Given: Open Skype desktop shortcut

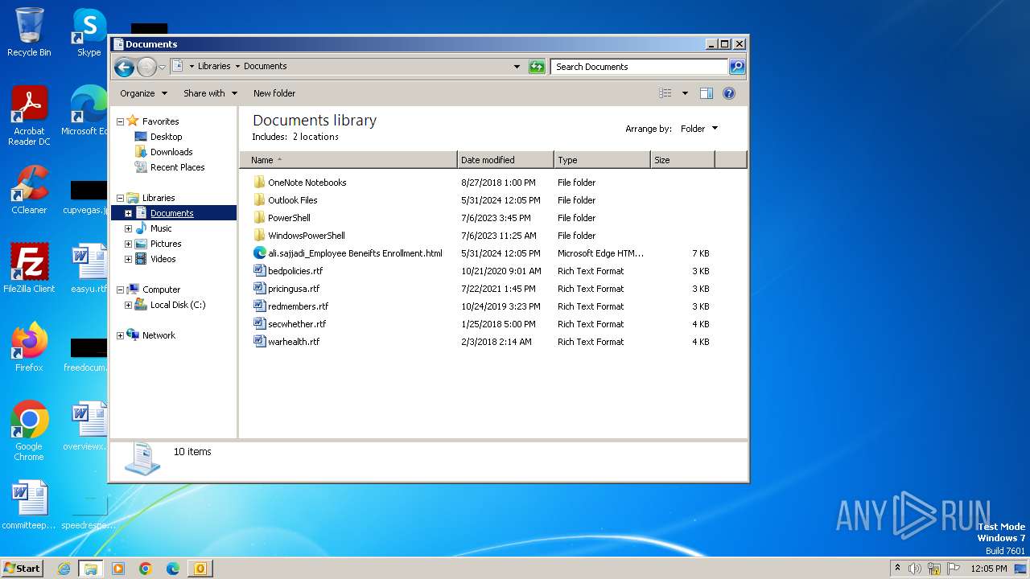Looking at the screenshot, I should pos(89,32).
